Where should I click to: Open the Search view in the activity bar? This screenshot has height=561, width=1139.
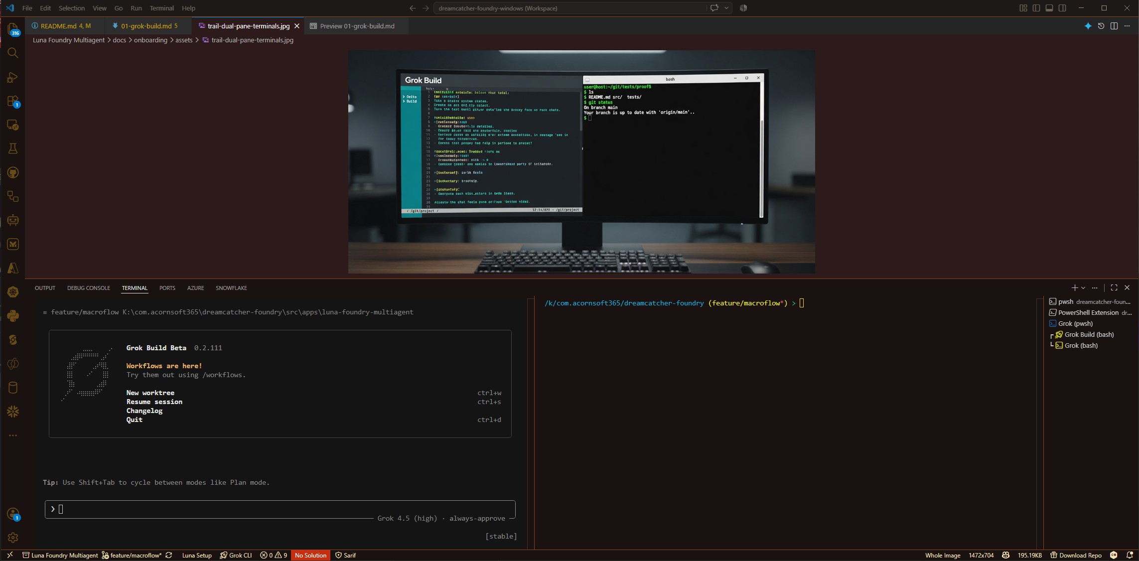(13, 53)
